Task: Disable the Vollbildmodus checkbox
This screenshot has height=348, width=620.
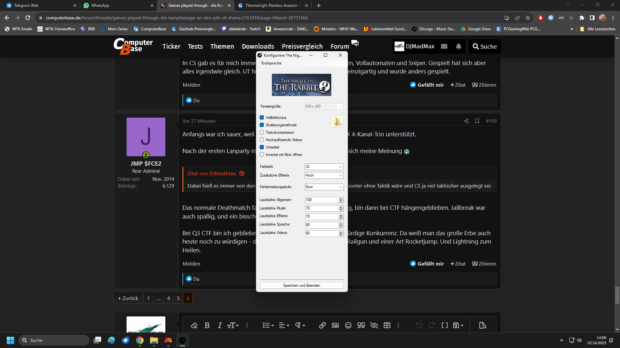Action: 262,118
